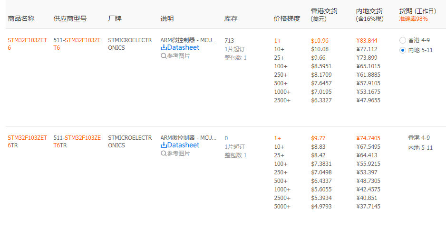Screen dimensions: 446x226
Task: Click the $9.66 price
Action: point(318,57)
